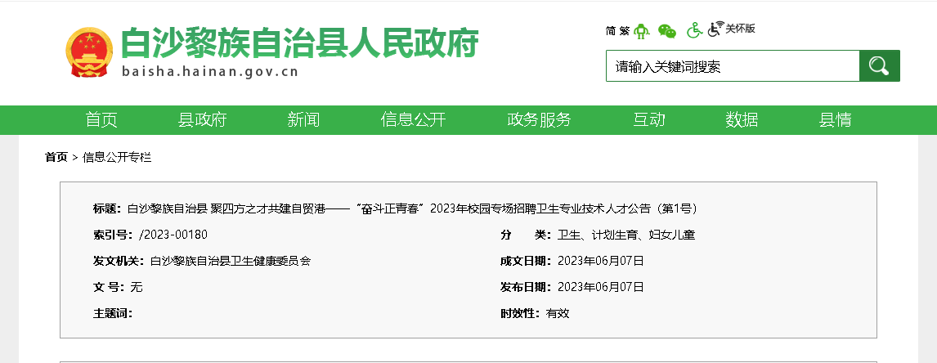
Task: Click the 发文机关 label
Action: (119, 261)
